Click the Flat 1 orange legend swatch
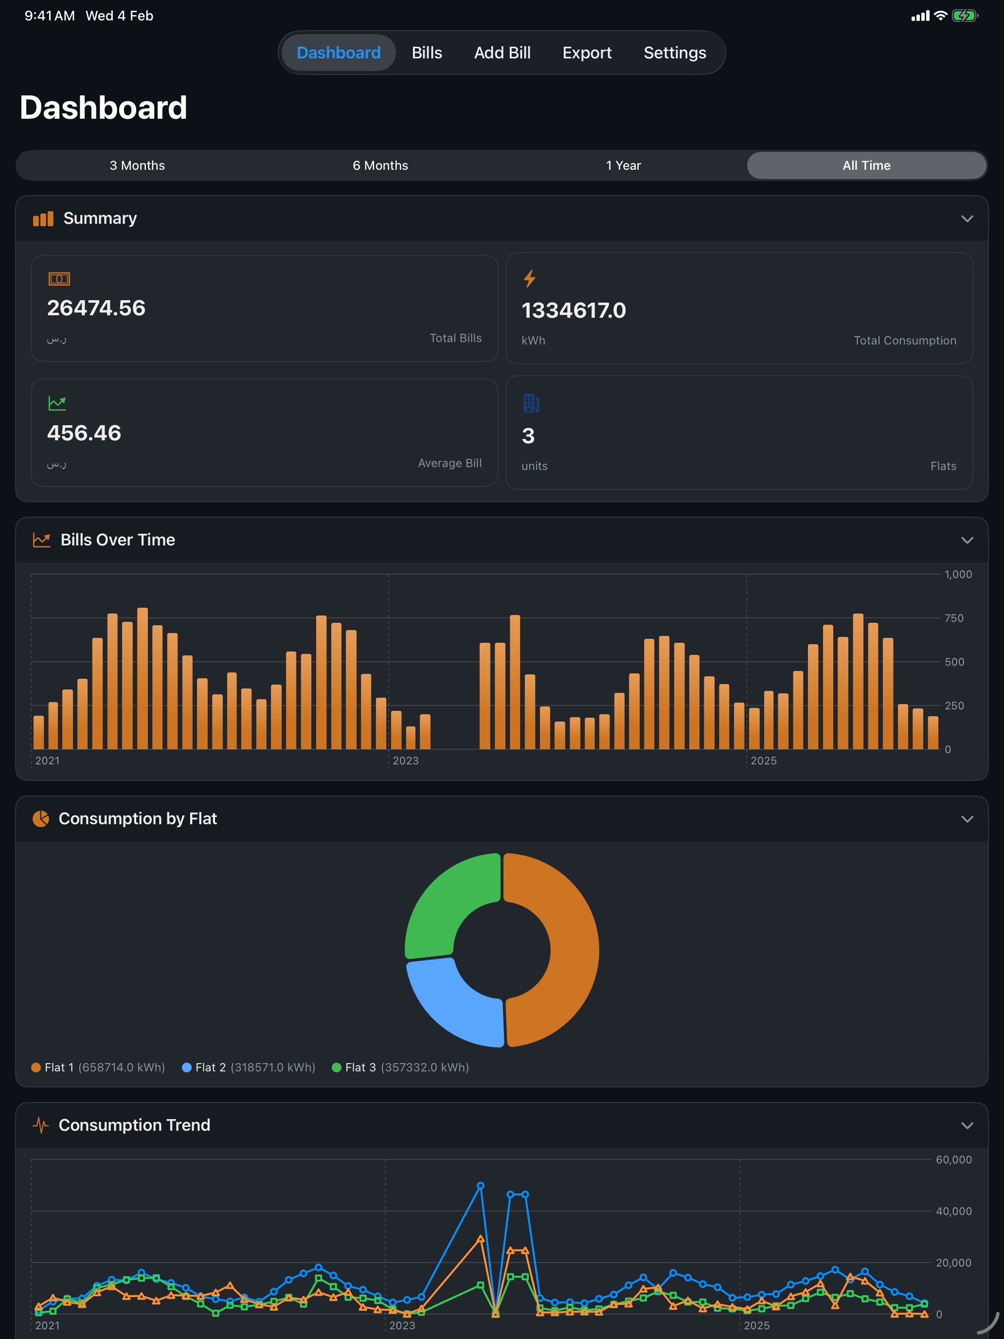Viewport: 1004px width, 1339px height. pyautogui.click(x=36, y=1067)
